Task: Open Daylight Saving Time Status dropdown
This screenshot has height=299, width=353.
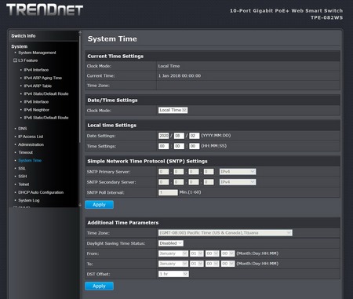Action: click(x=171, y=243)
